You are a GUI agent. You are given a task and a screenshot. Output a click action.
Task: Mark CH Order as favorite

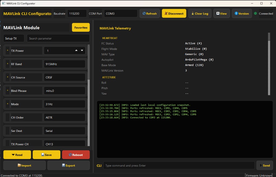(x=8, y=117)
